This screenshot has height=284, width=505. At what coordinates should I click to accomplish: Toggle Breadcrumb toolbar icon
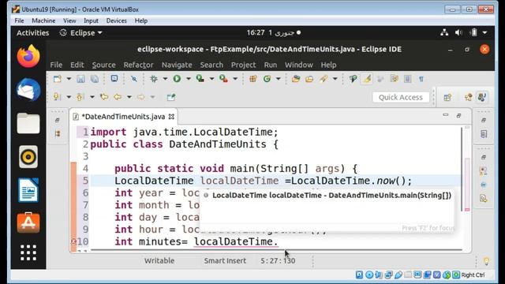[353, 79]
